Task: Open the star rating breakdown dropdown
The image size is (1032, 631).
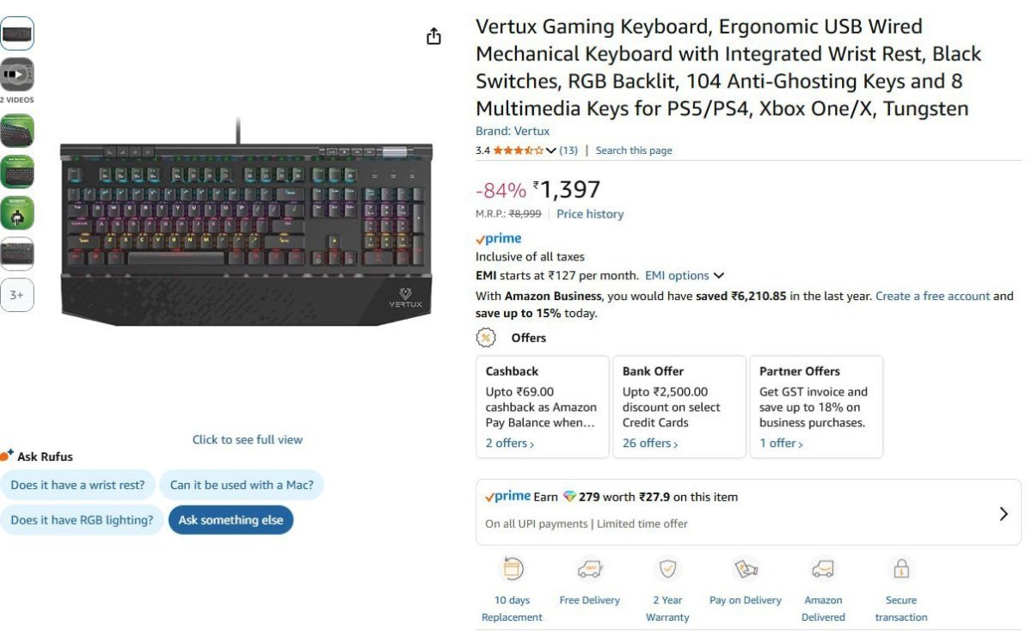Action: coord(551,150)
